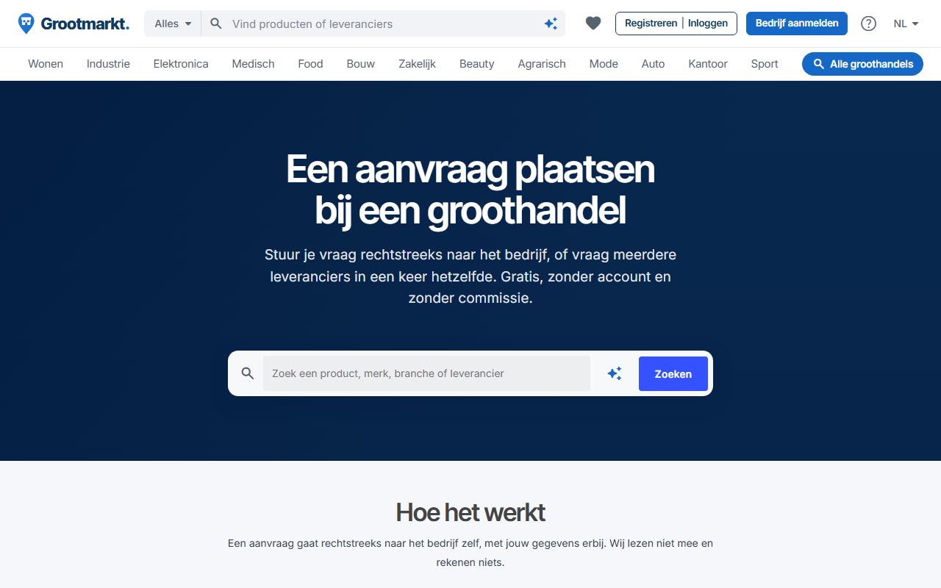941x588 pixels.
Task: Click the Alle groothandels button
Action: 862,64
